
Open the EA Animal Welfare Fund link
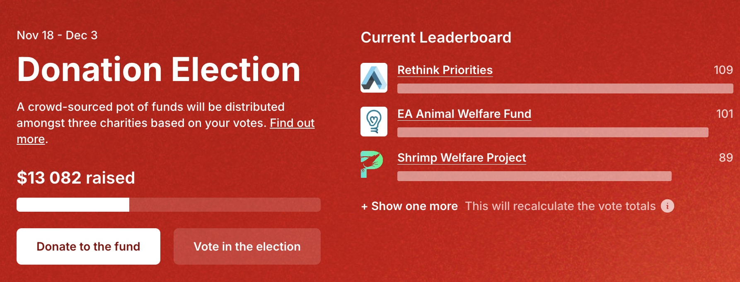(464, 114)
